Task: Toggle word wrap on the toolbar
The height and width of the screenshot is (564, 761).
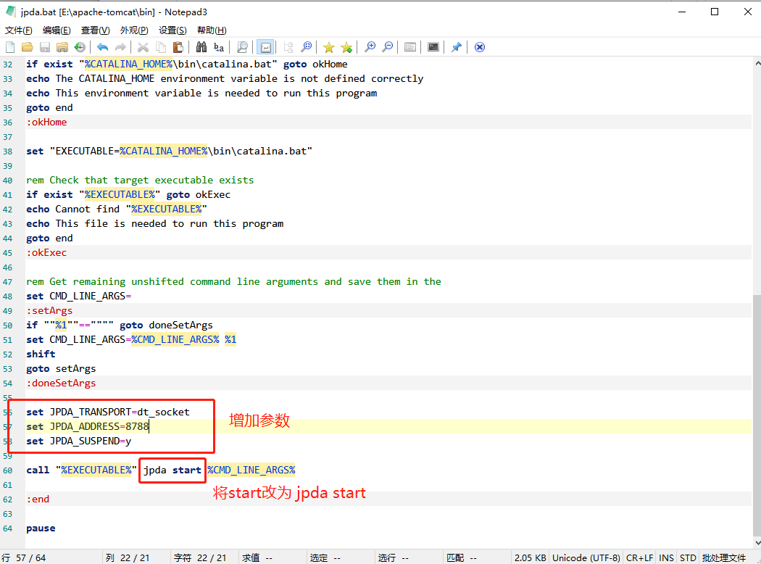Action: [x=265, y=46]
